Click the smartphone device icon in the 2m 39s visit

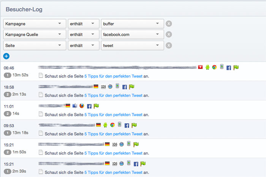(129, 163)
